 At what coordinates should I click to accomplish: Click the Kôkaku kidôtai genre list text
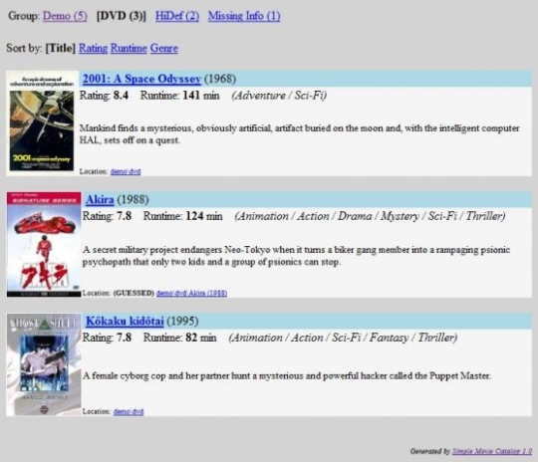[x=343, y=338]
